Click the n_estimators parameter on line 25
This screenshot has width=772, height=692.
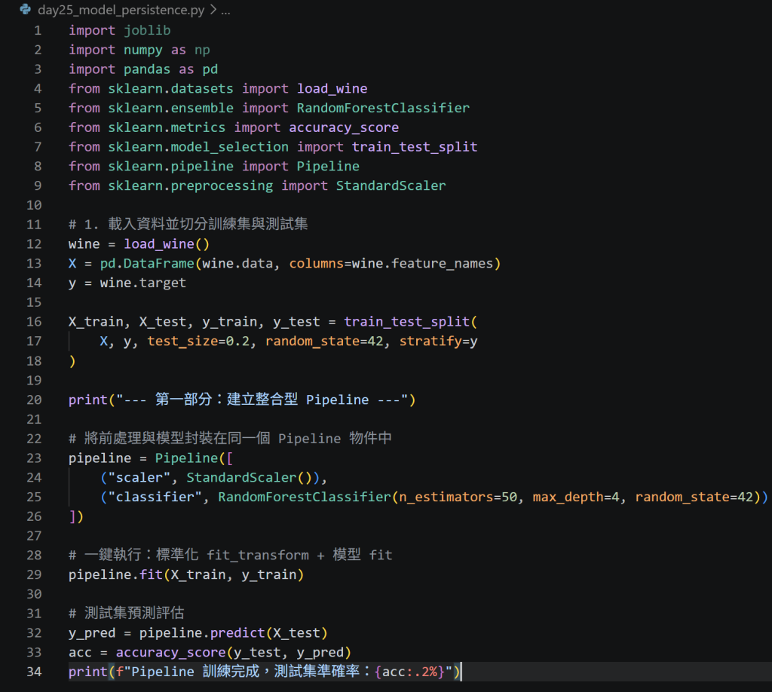pyautogui.click(x=446, y=497)
